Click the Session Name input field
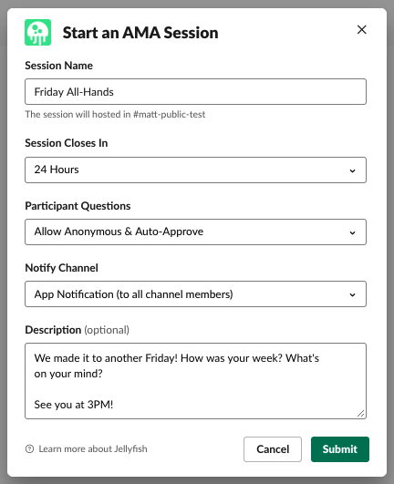The width and height of the screenshot is (394, 484). click(195, 92)
